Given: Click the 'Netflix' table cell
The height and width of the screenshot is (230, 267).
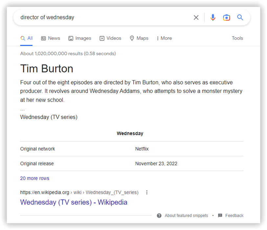Looking at the screenshot, I should tap(142, 149).
